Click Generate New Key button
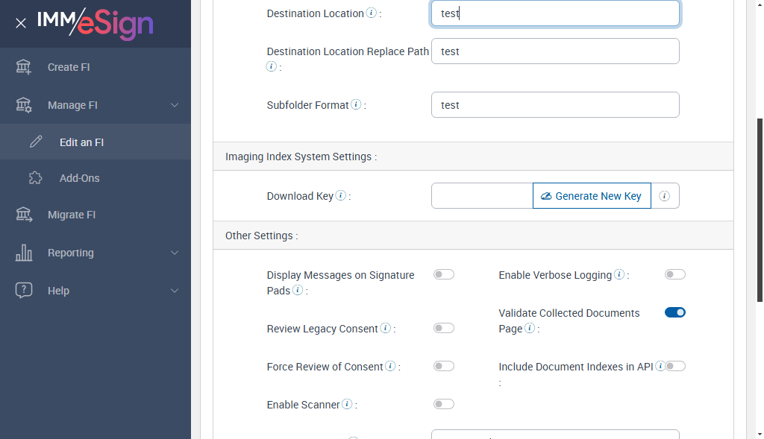The image size is (764, 439). [x=592, y=196]
